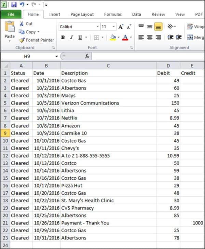205x249 pixels.
Task: Switch to the Data tab
Action: [x=137, y=14]
